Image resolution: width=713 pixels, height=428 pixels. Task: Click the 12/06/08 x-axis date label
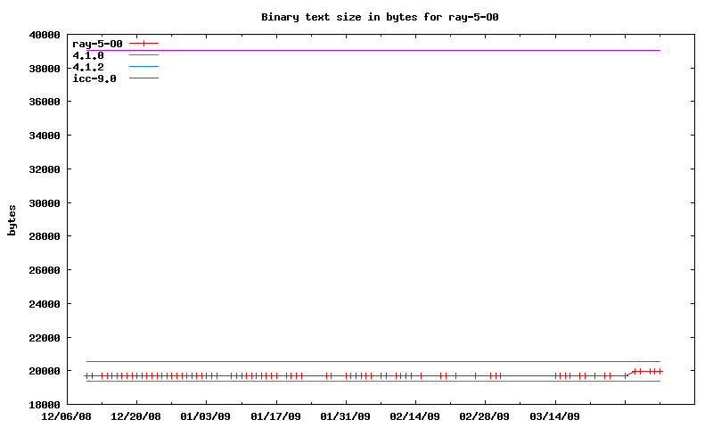pyautogui.click(x=67, y=416)
